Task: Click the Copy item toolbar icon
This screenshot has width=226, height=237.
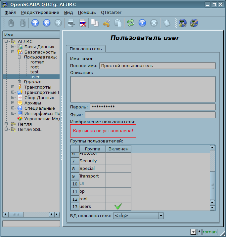Action: [95, 23]
